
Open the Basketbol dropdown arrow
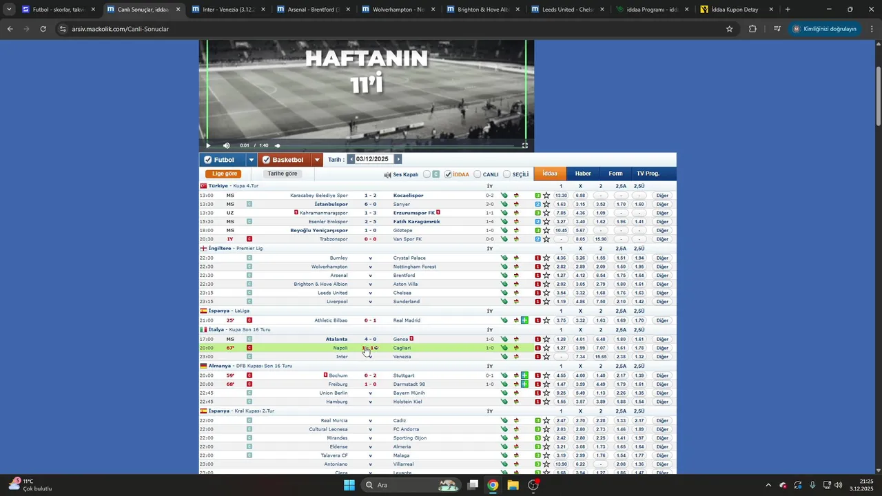click(x=317, y=160)
